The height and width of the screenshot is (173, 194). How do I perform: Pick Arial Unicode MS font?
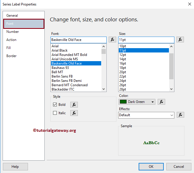pyautogui.click(x=76, y=59)
